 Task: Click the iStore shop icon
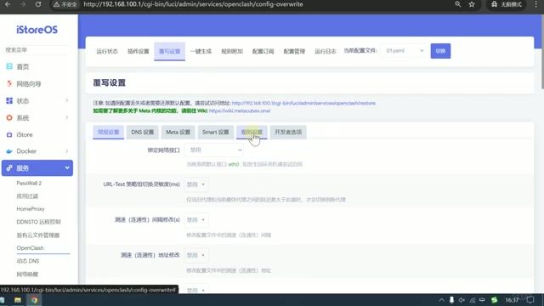point(9,134)
